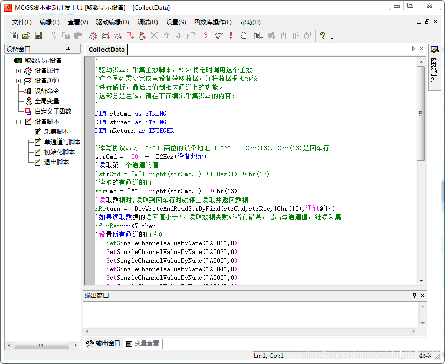Click the Save floppy disk icon
The width and height of the screenshot is (445, 364).
coord(38,35)
